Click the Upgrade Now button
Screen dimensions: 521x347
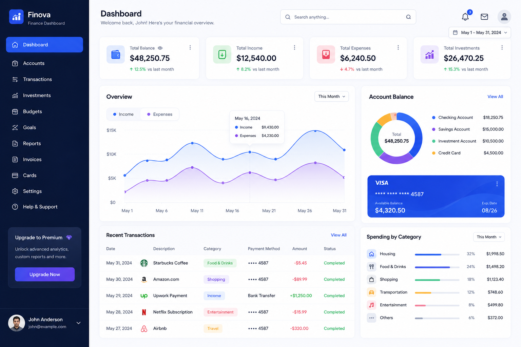(45, 274)
